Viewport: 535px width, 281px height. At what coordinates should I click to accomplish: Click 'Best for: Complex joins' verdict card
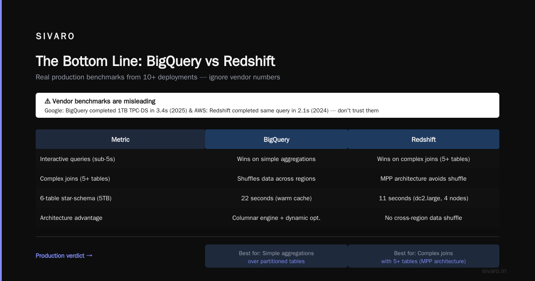click(x=424, y=256)
